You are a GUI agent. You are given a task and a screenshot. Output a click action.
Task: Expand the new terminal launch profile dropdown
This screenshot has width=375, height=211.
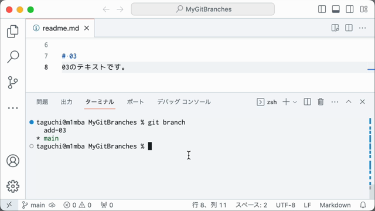(295, 102)
